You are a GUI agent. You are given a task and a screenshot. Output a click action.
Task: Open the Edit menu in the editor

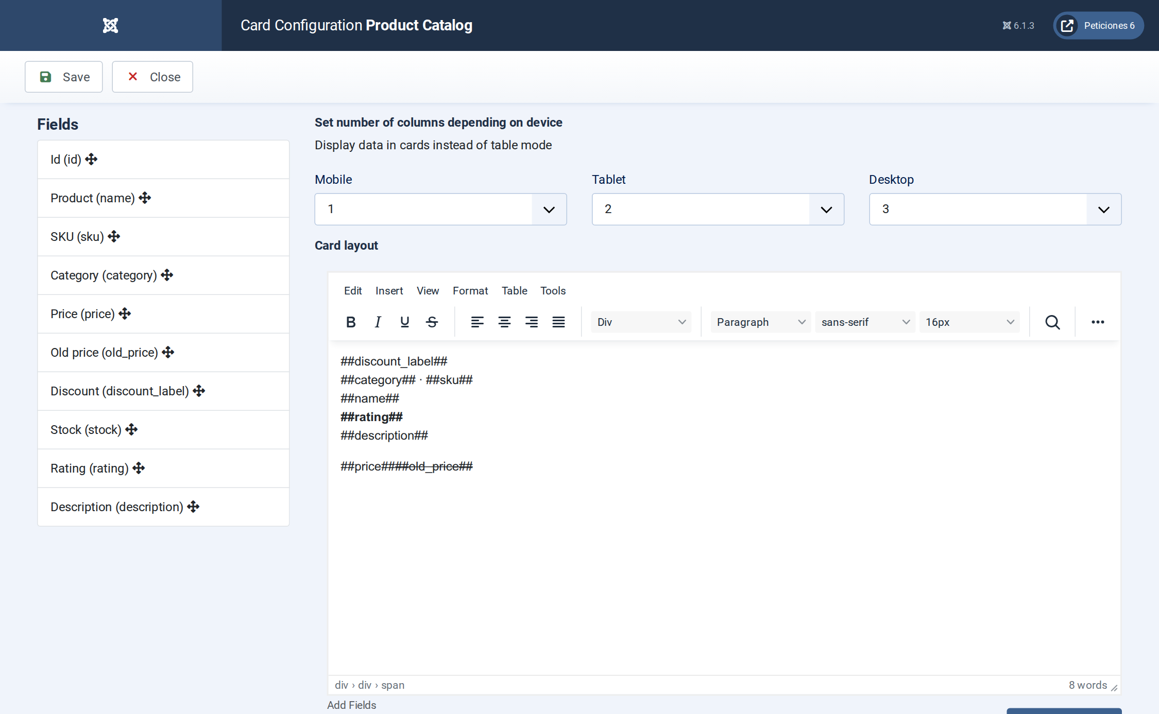point(353,291)
